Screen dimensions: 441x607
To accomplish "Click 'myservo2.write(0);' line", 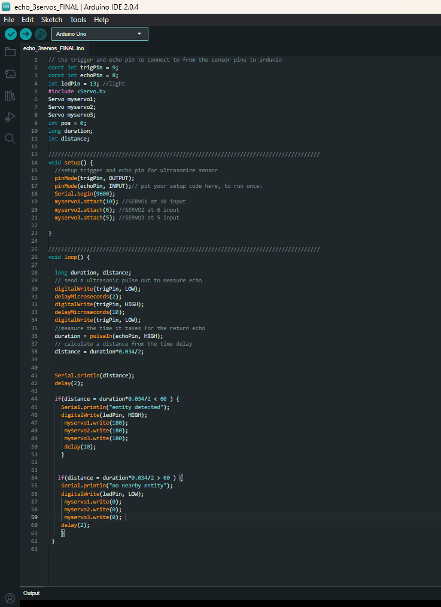I will [93, 510].
